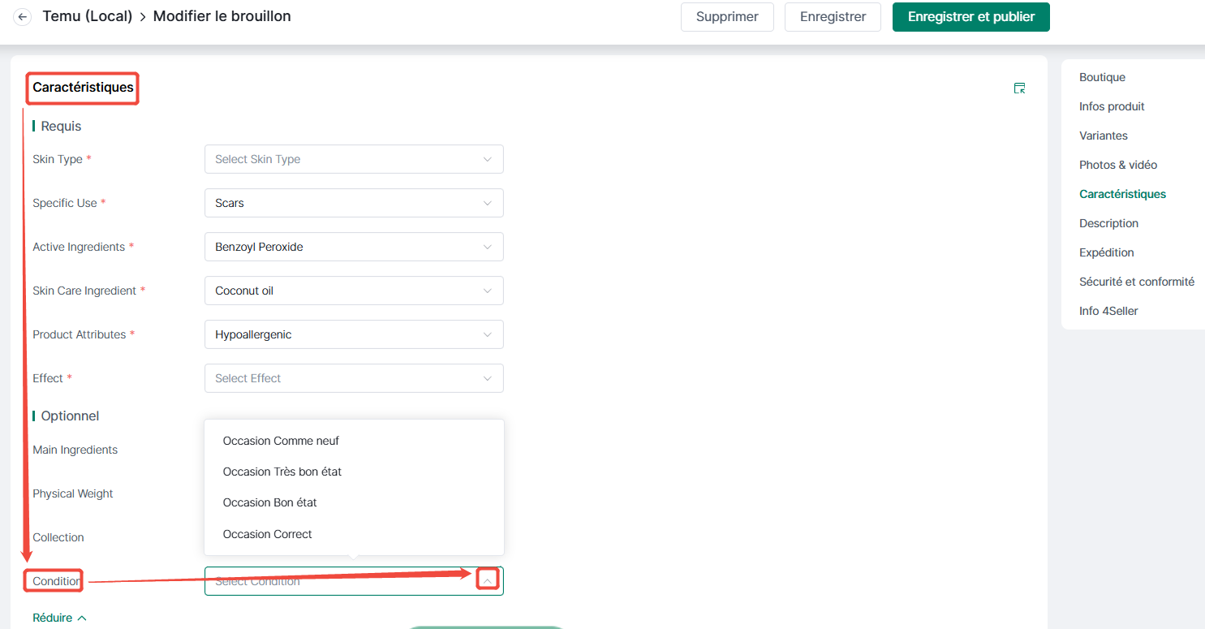
Task: Go to Sécurité et conformité in the sidebar
Action: (1137, 282)
